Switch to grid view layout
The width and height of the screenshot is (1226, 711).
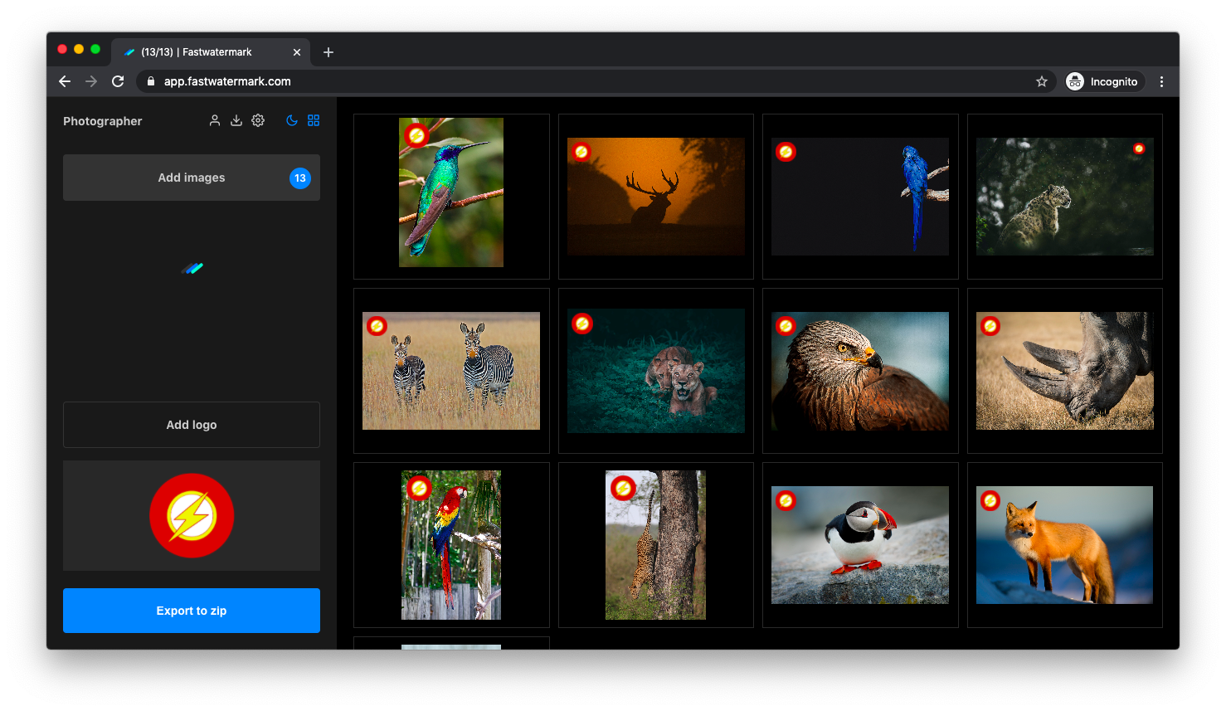click(314, 120)
